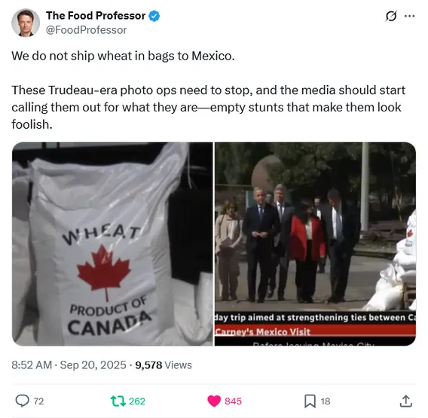Click the share upload icon

tap(406, 401)
